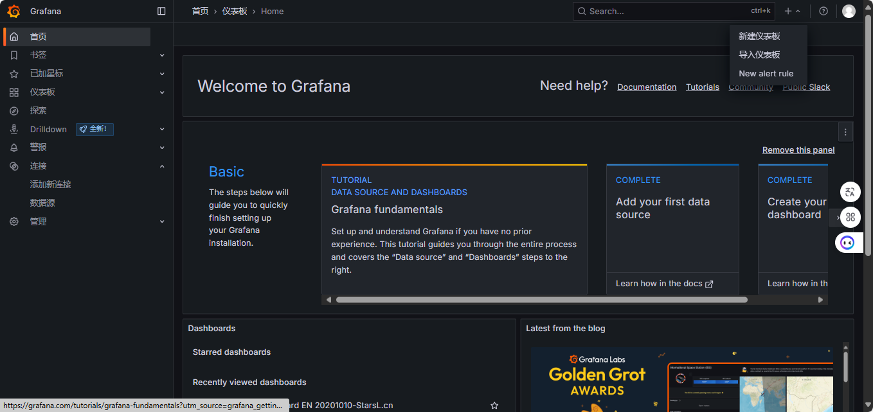Click the Starred dashboards heading
This screenshot has height=412, width=873.
pos(231,352)
